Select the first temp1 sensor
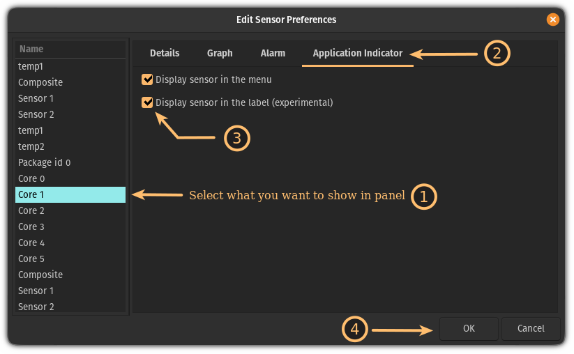This screenshot has height=354, width=574. tap(70, 66)
